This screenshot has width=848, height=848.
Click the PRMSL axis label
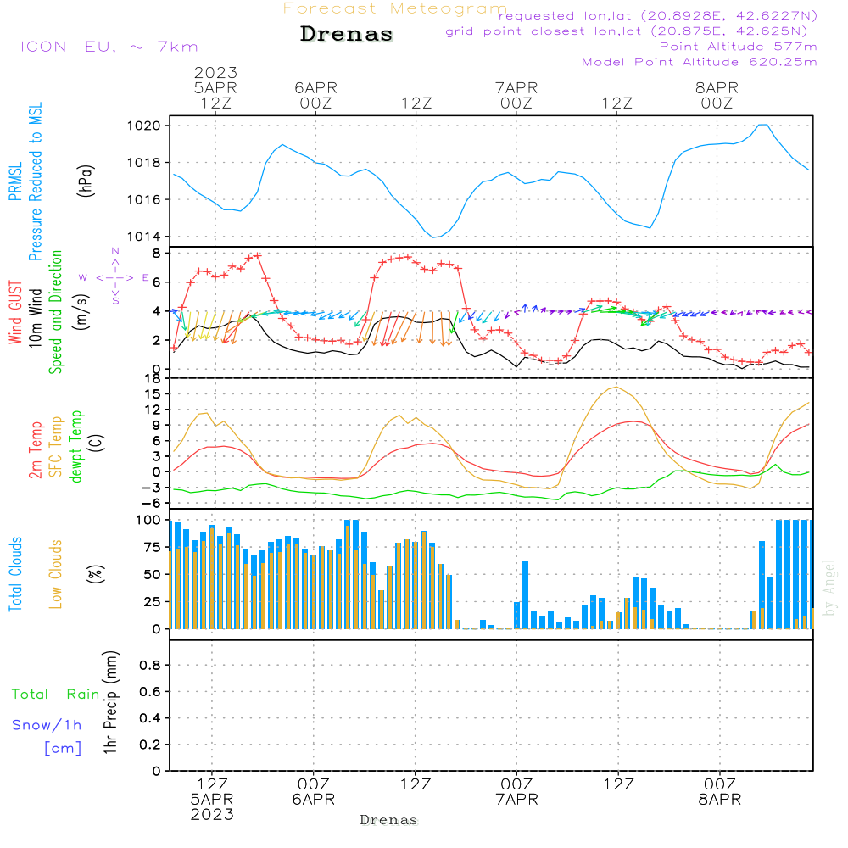pyautogui.click(x=15, y=181)
